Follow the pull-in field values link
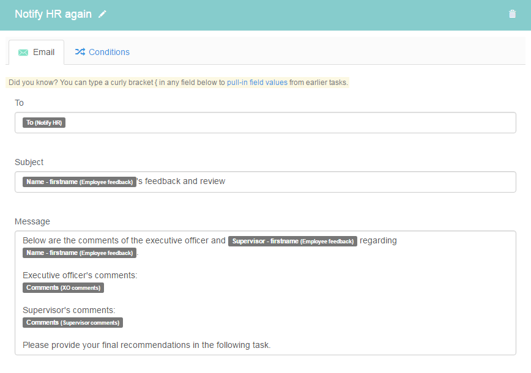531x373 pixels. 257,83
